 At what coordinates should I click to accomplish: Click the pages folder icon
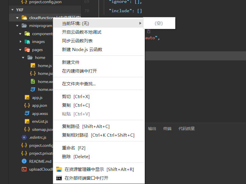pyautogui.click(x=27, y=50)
